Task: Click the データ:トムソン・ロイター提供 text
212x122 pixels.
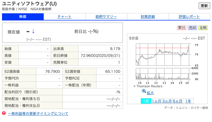Action: point(186,108)
